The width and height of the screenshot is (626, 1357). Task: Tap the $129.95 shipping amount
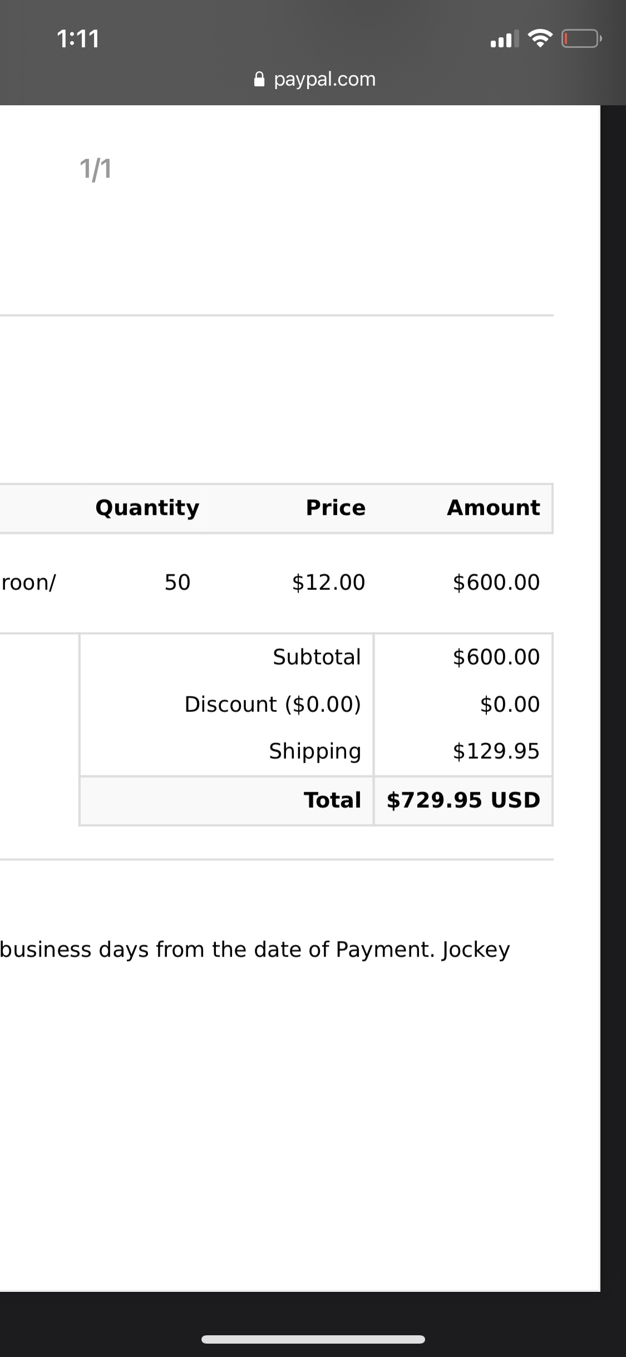496,751
